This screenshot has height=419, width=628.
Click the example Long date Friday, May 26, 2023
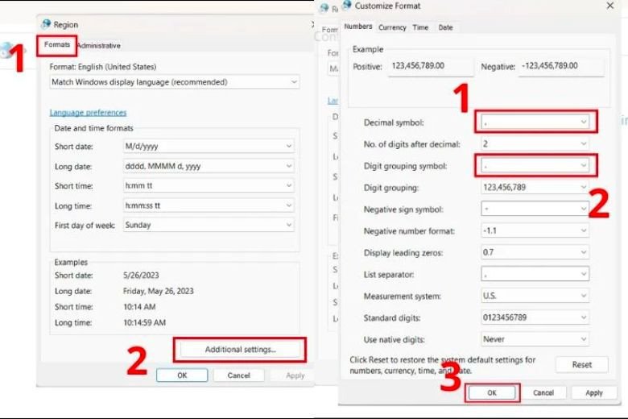(158, 291)
